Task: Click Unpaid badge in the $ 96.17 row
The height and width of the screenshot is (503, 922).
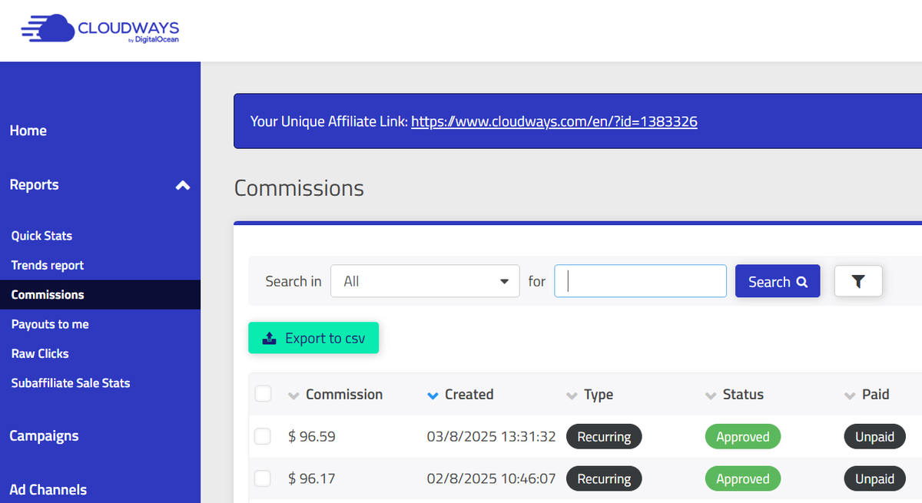Action: [x=875, y=479]
